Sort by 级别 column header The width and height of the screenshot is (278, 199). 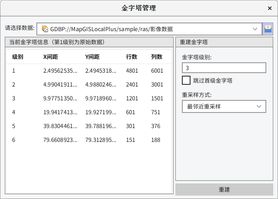pos(18,57)
